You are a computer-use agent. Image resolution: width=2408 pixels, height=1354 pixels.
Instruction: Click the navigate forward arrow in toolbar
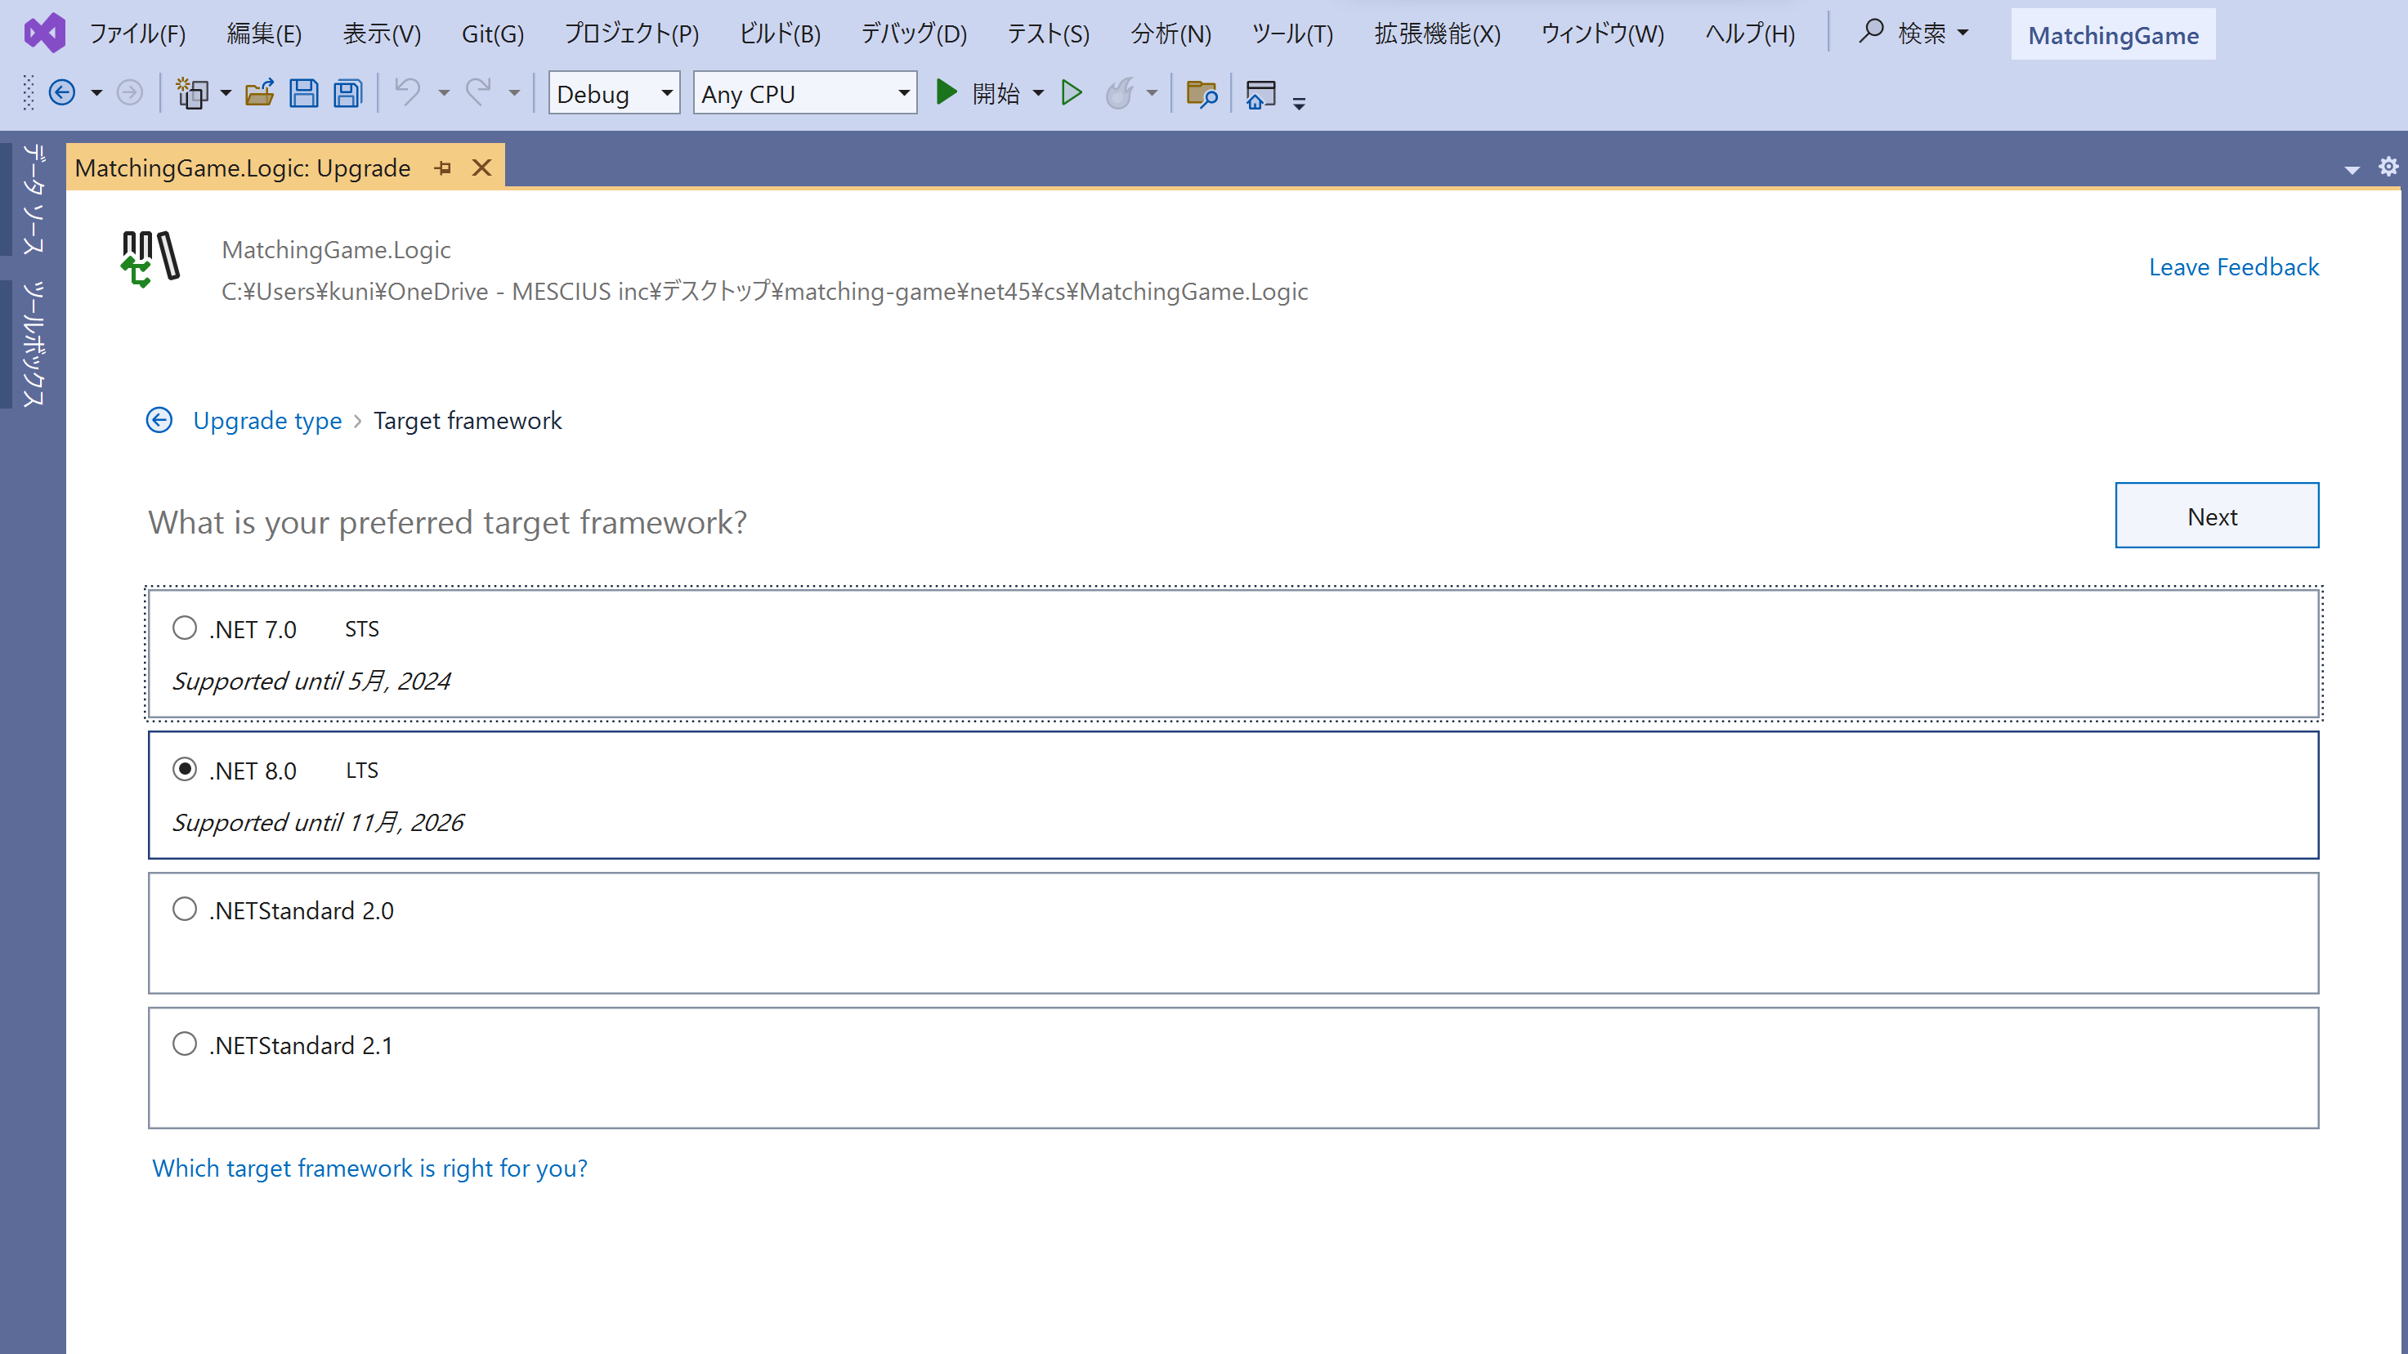(130, 92)
